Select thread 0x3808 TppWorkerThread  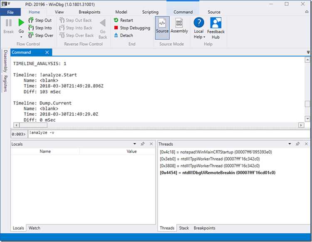210,166
